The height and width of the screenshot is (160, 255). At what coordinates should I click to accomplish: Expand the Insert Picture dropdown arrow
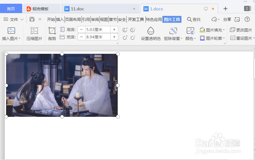pos(20,38)
